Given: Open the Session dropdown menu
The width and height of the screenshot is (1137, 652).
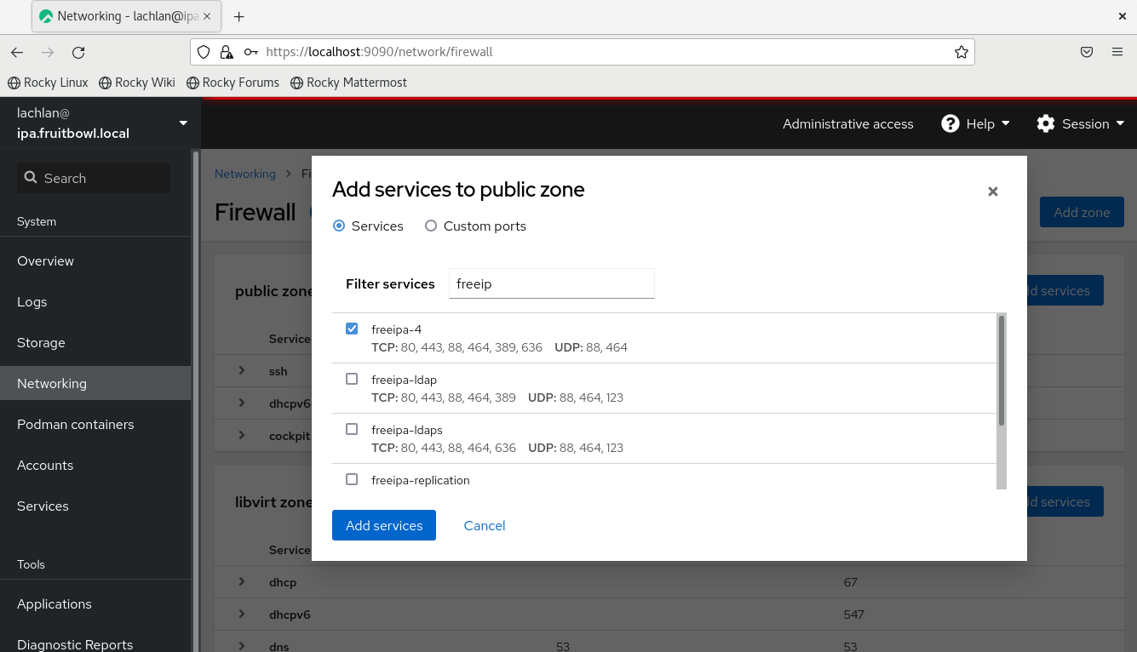Looking at the screenshot, I should coord(1080,124).
